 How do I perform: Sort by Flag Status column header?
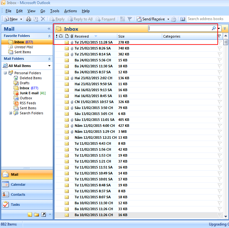point(219,36)
